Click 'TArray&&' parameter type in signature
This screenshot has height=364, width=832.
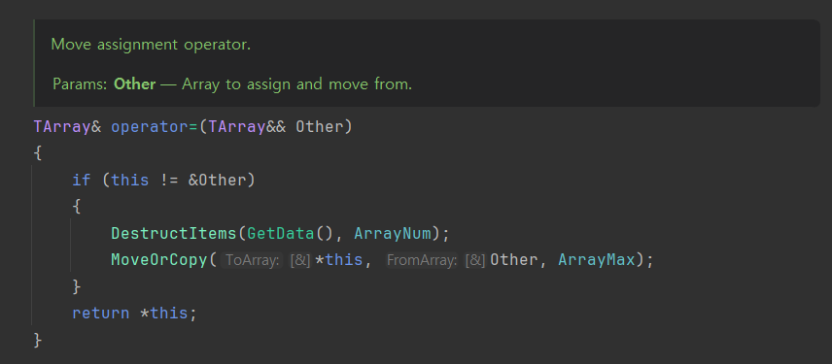tap(247, 127)
